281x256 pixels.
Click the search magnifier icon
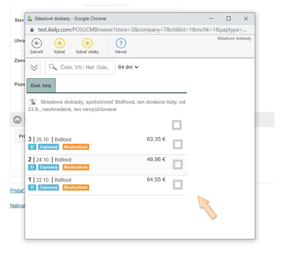pos(53,67)
